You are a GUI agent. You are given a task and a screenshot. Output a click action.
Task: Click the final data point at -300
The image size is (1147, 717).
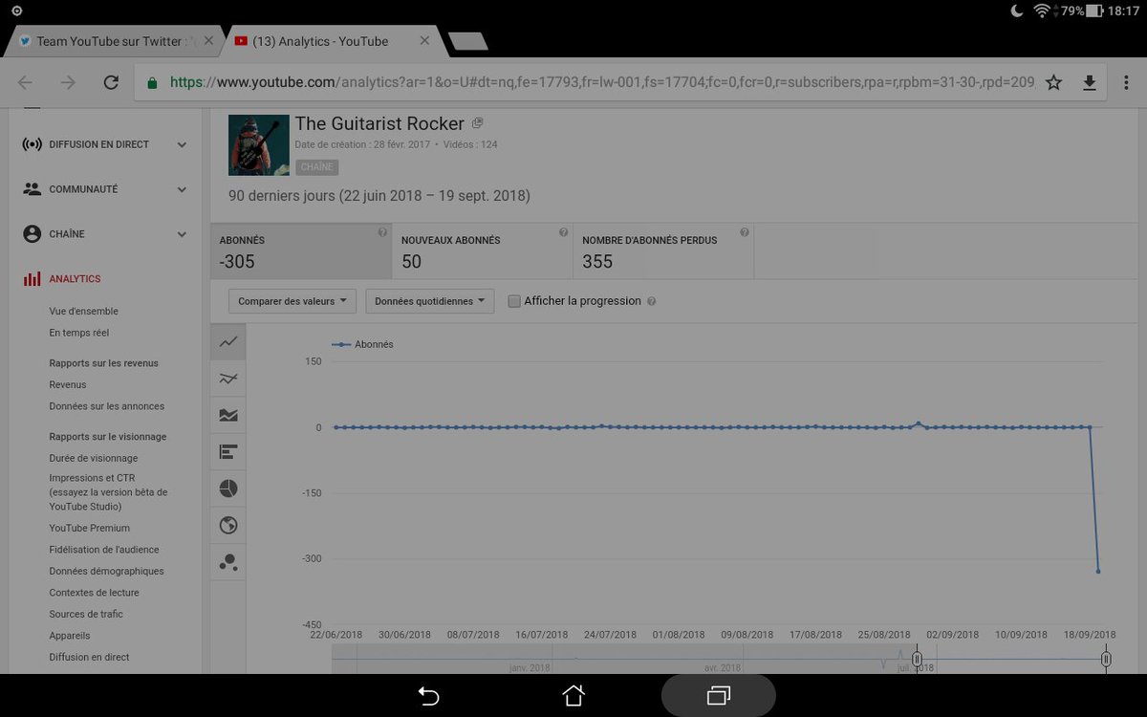click(x=1098, y=572)
